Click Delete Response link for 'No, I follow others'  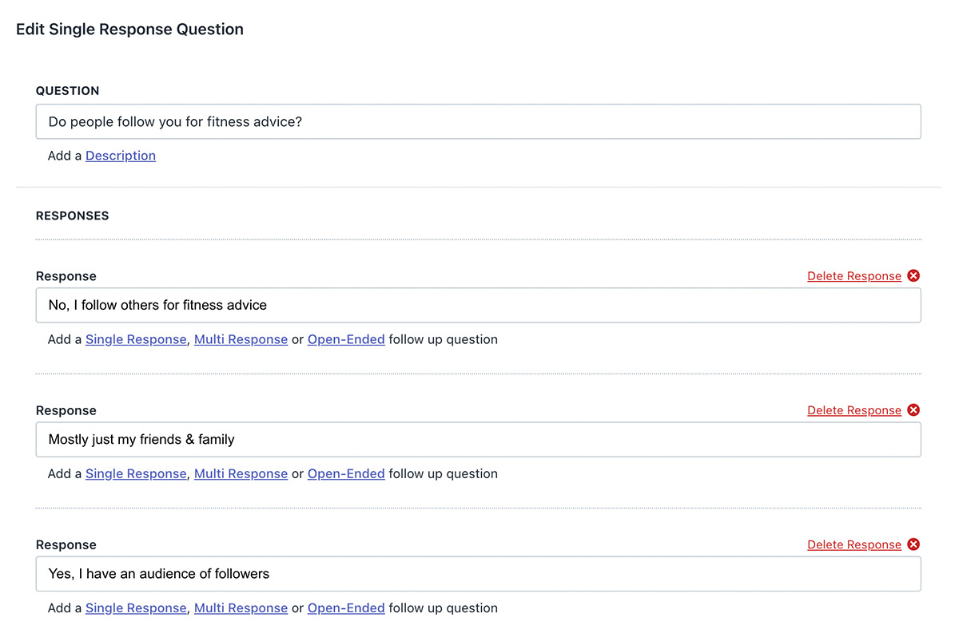(854, 276)
